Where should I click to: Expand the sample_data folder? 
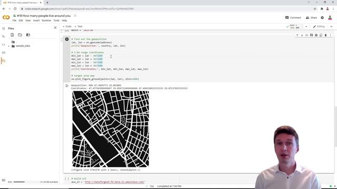pyautogui.click(x=9, y=46)
